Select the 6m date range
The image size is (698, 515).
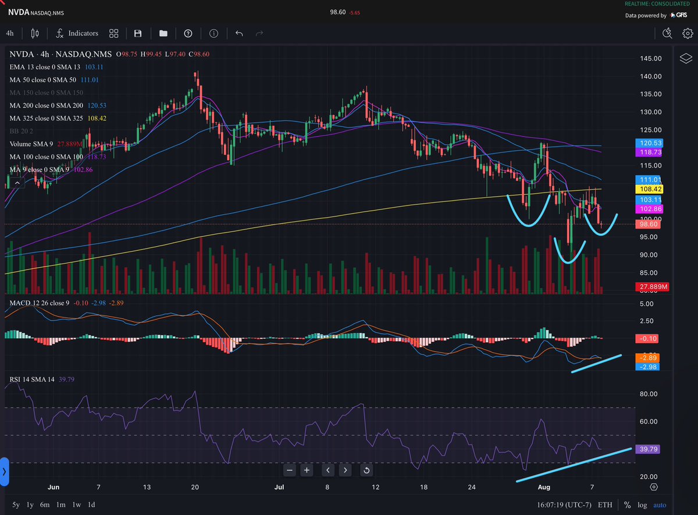44,505
